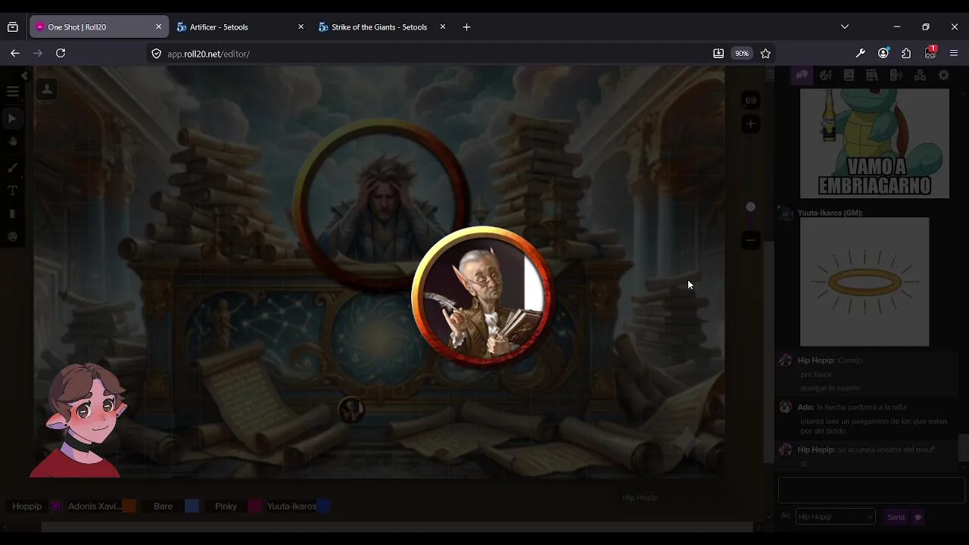Click the Pinky player color swatch

click(255, 506)
